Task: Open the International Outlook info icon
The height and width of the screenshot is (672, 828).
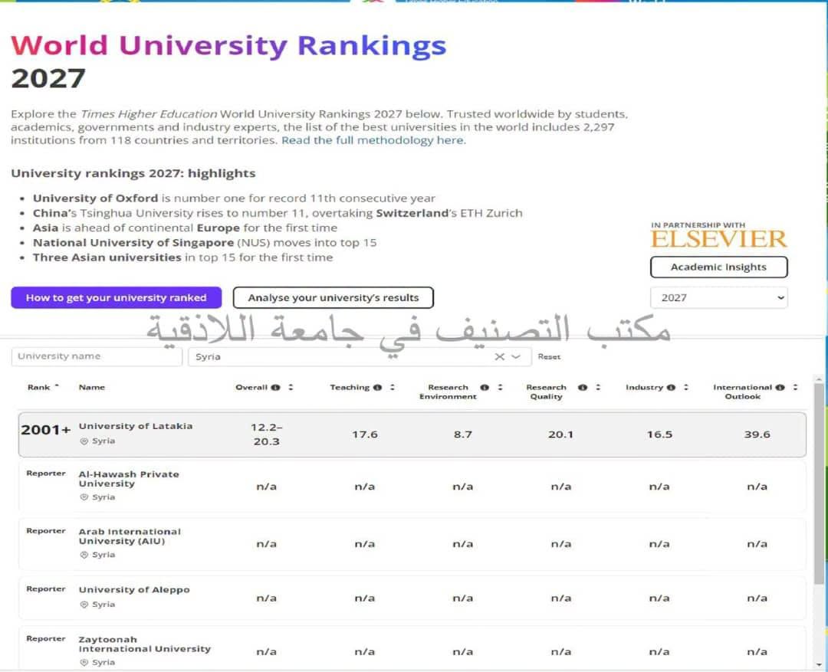Action: (780, 388)
